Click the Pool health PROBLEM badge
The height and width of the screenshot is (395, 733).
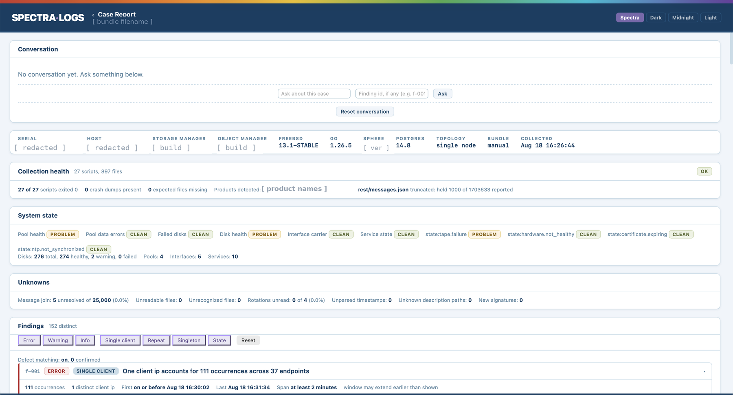pyautogui.click(x=63, y=235)
